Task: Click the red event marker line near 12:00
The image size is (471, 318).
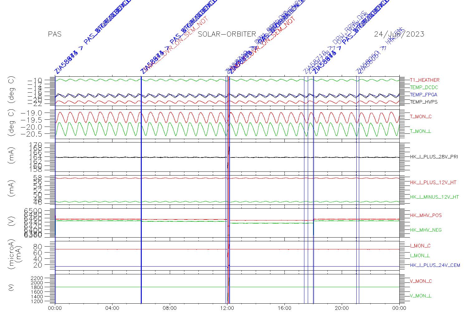Action: pyautogui.click(x=229, y=190)
